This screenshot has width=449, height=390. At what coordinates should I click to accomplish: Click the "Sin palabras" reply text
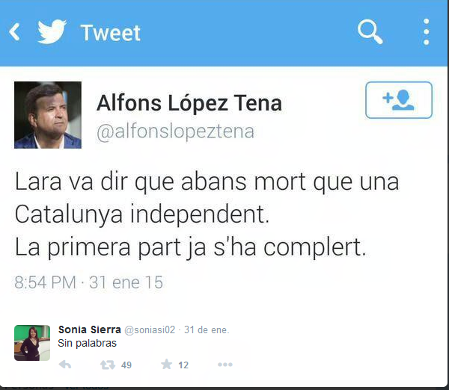pos(88,343)
